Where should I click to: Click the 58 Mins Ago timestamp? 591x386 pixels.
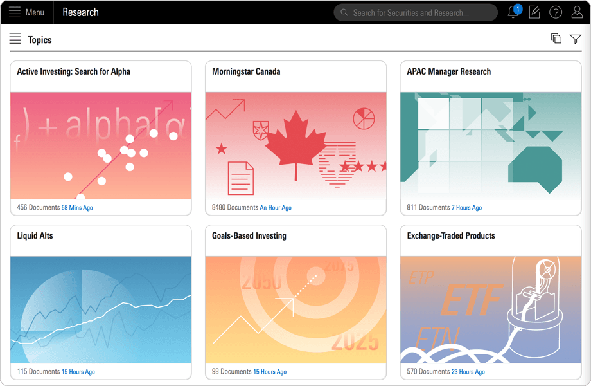(77, 208)
